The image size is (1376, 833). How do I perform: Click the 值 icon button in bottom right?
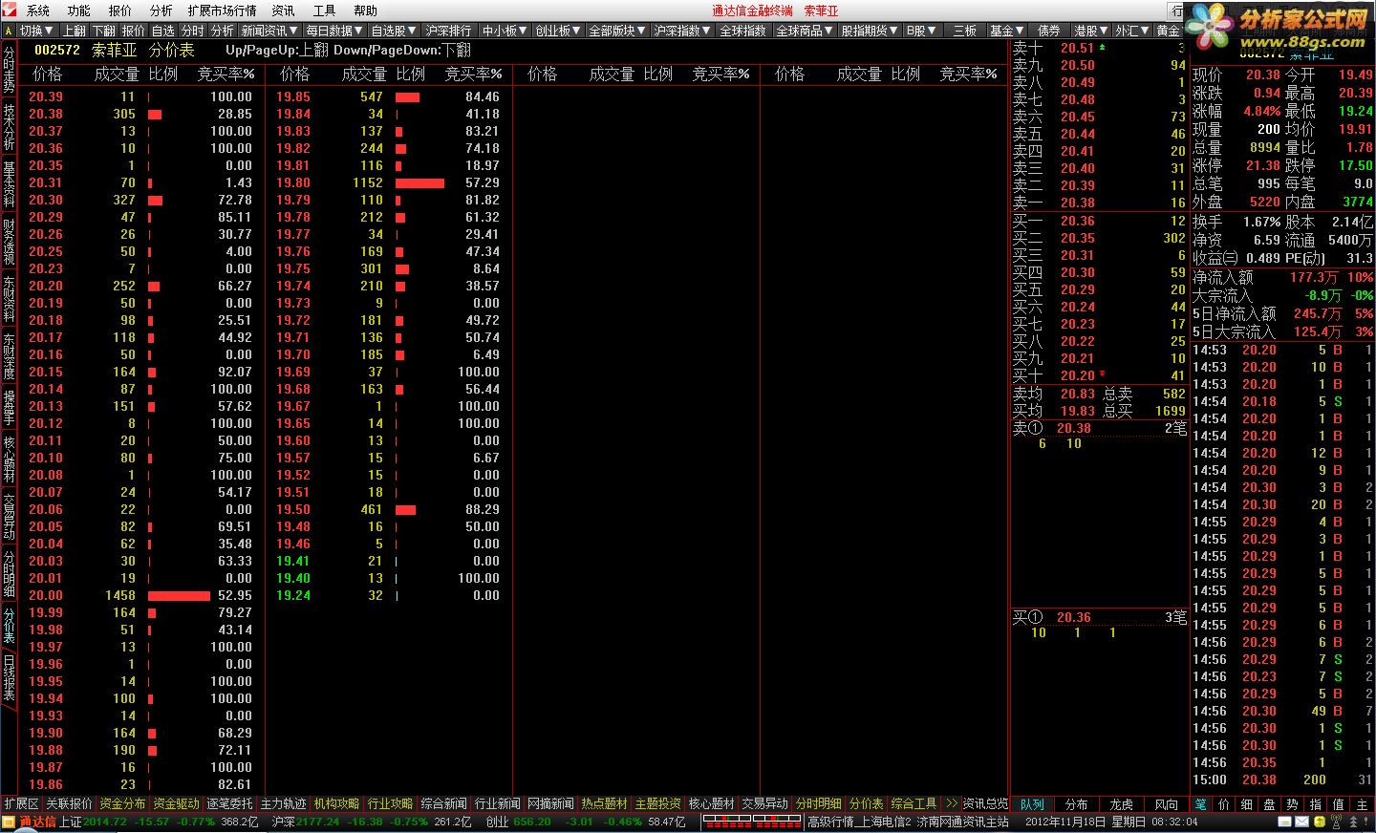click(x=1338, y=804)
